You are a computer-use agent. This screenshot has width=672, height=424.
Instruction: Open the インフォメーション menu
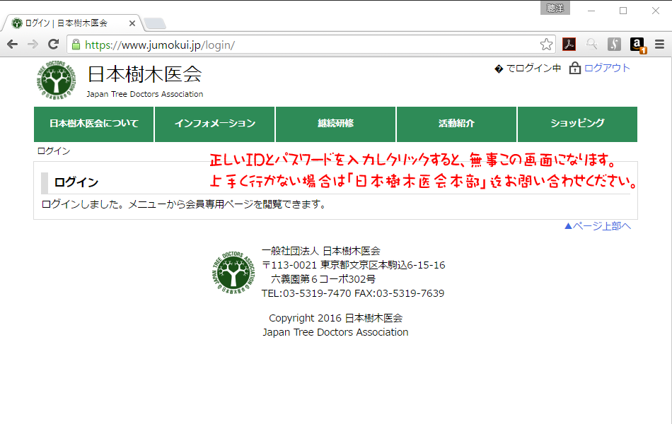pyautogui.click(x=215, y=124)
